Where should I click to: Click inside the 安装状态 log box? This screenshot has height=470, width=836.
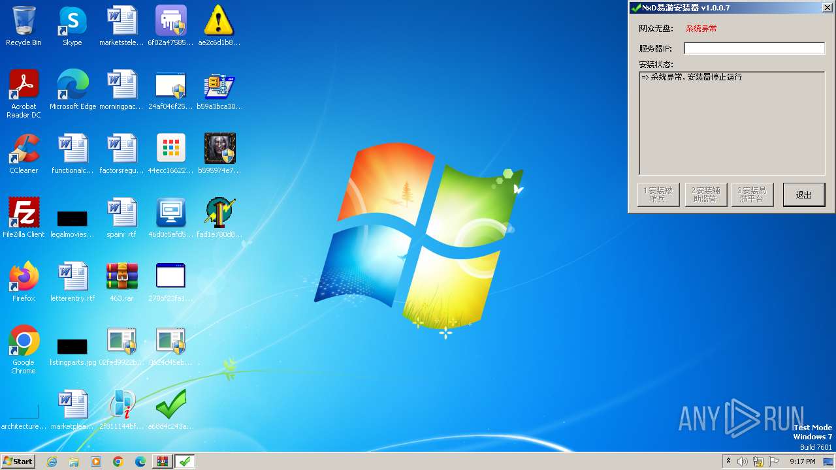[732, 123]
